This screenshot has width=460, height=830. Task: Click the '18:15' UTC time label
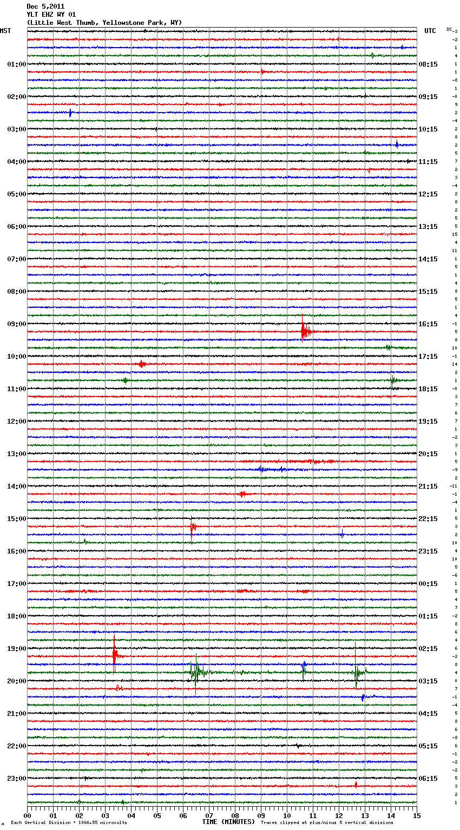(x=428, y=389)
